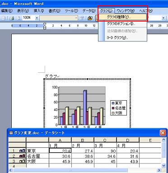168x173 pixels.
Task: Click the first-line indent marker on ruler
Action: pos(45,24)
